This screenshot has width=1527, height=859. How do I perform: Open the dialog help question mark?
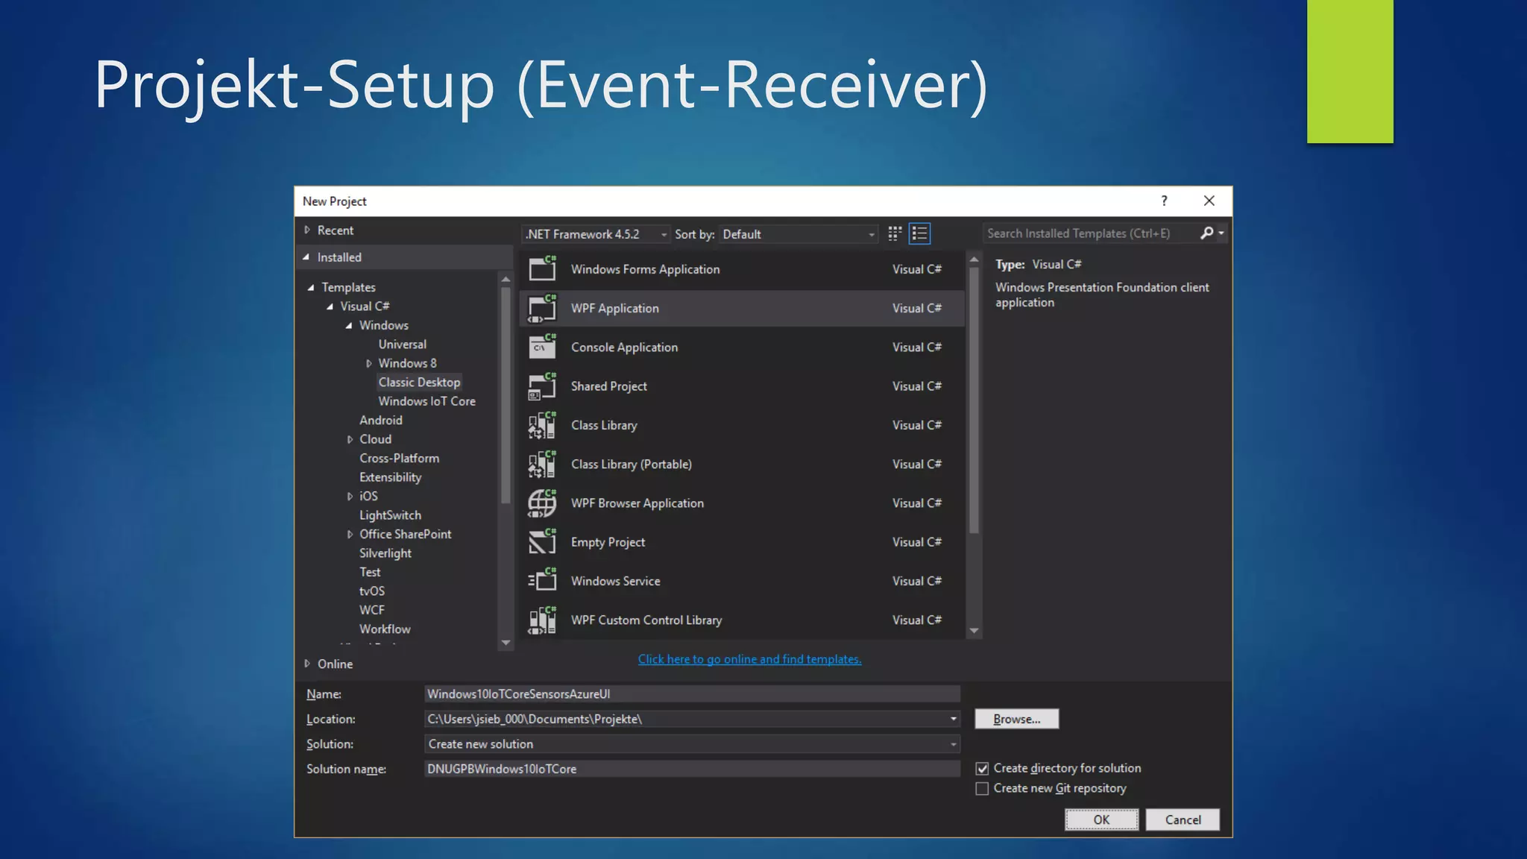pos(1164,201)
